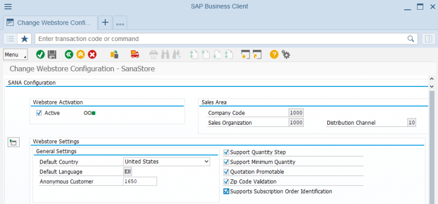Open the Menu dropdown button
This screenshot has height=204, width=438.
point(15,55)
